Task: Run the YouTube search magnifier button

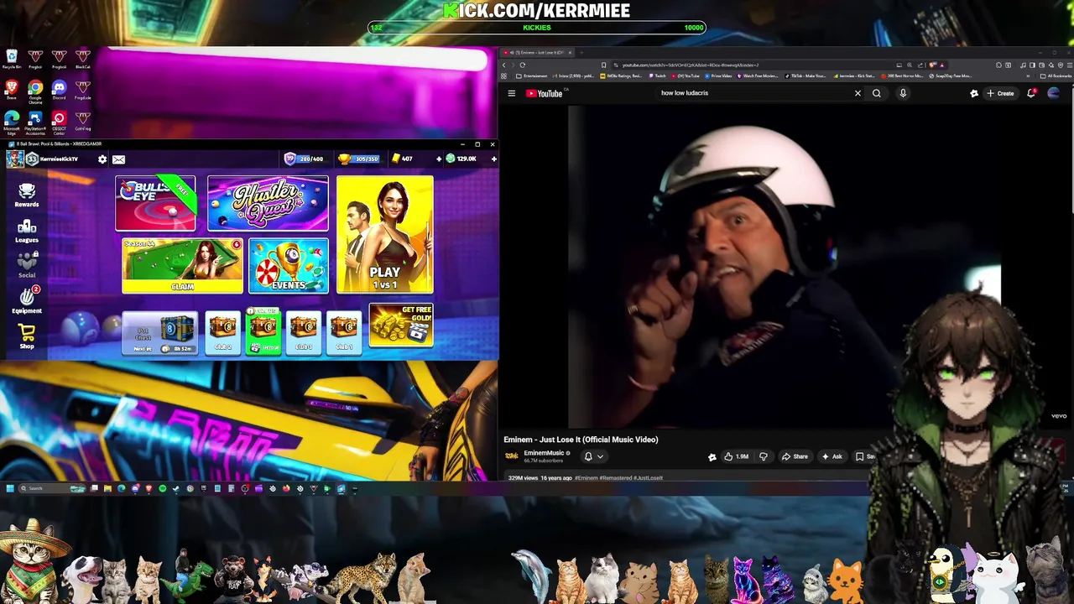Action: click(877, 93)
